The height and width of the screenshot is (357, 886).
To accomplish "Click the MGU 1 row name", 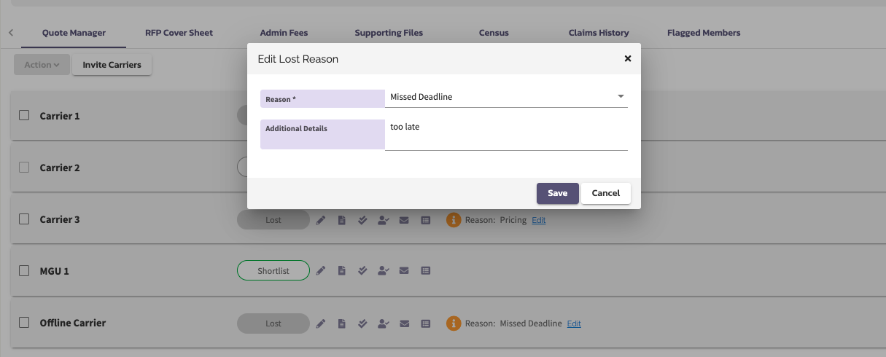I will tap(54, 271).
